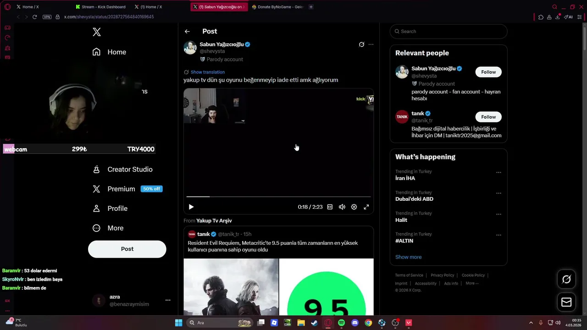
Task: Seek on the video progress bar
Action: [x=278, y=197]
